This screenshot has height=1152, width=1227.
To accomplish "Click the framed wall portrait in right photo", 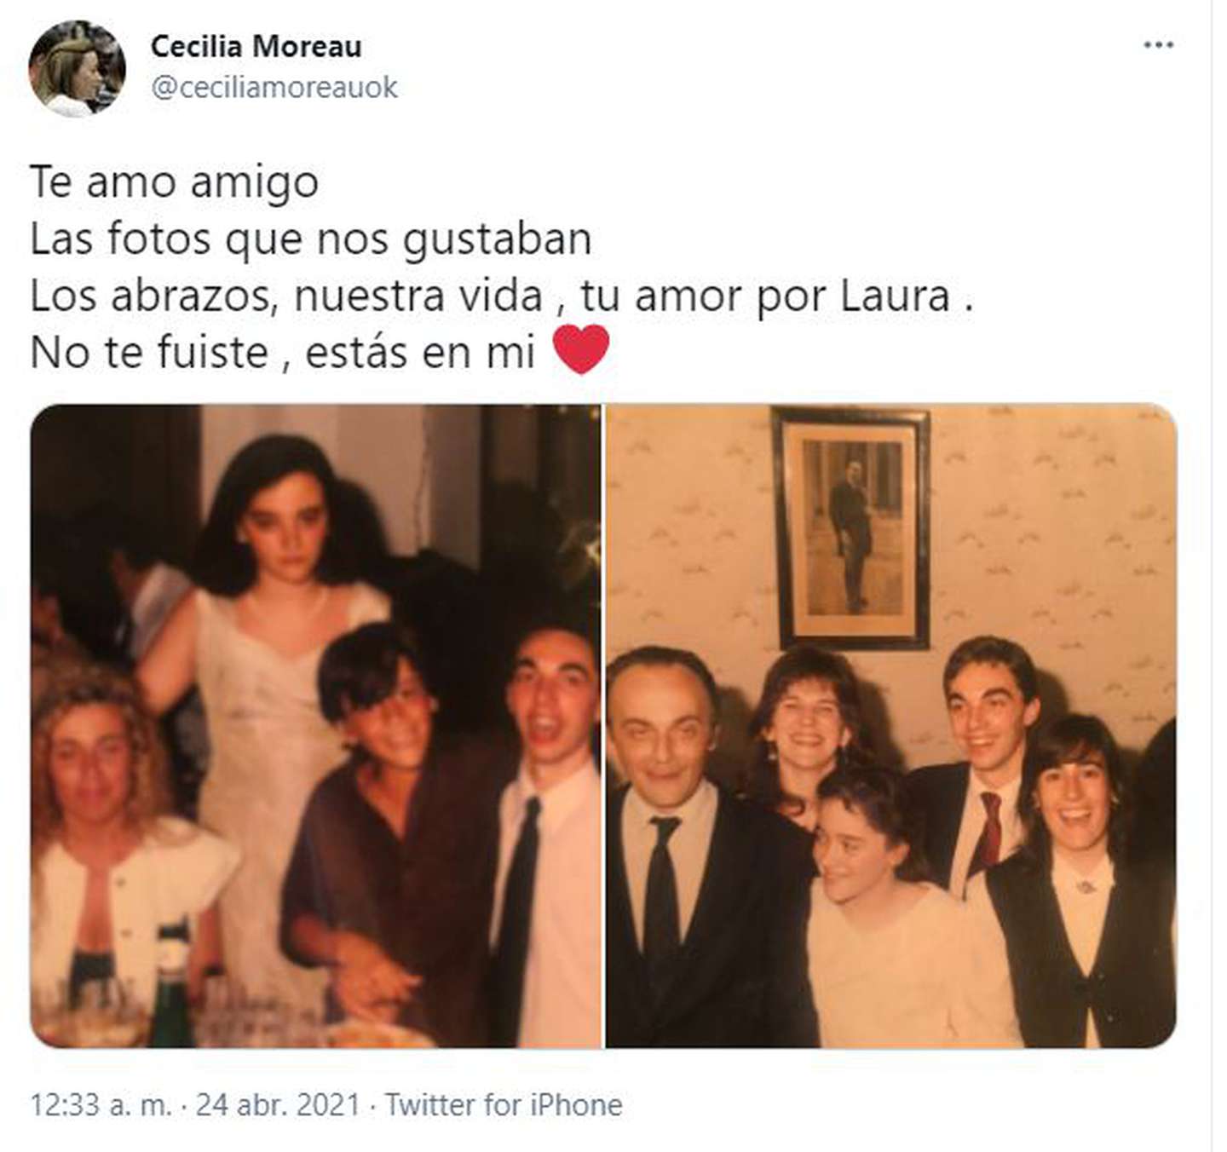I will 850,528.
